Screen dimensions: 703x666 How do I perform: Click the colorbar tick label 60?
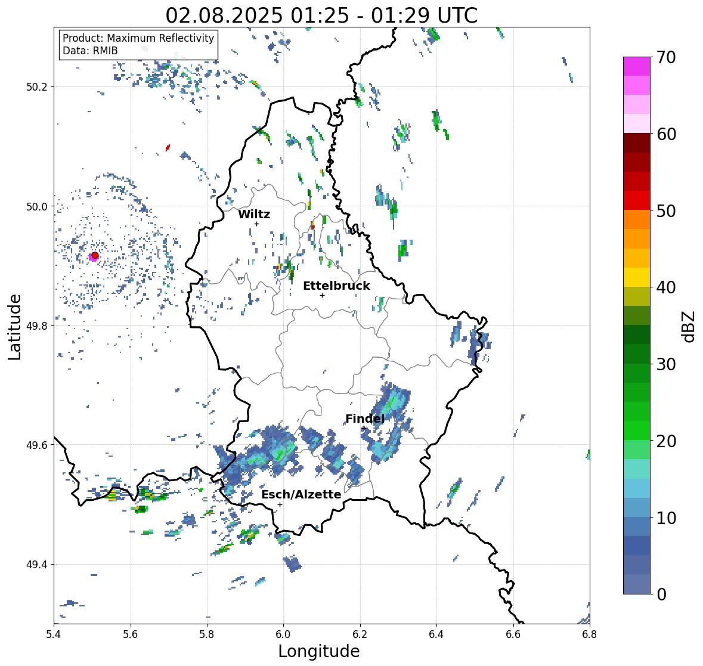tap(666, 134)
